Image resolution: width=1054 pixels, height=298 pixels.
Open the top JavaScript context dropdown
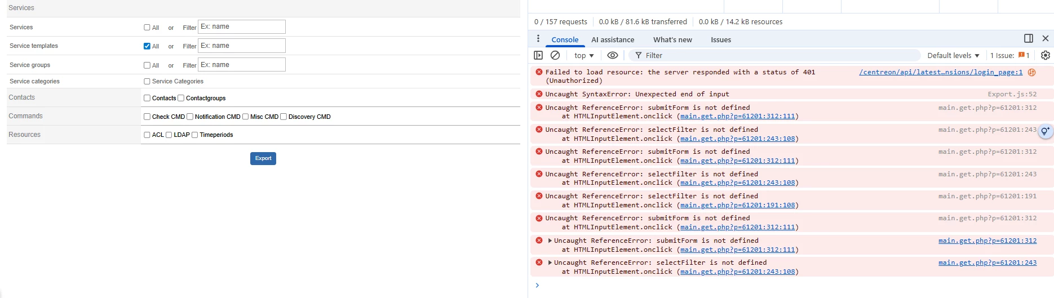584,55
